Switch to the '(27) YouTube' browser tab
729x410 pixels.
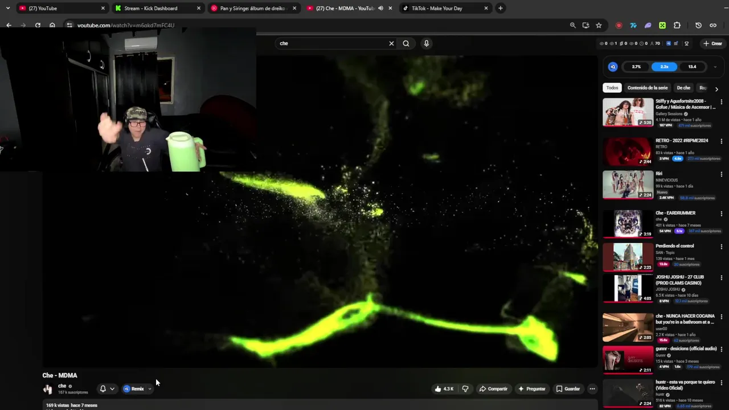pyautogui.click(x=62, y=8)
